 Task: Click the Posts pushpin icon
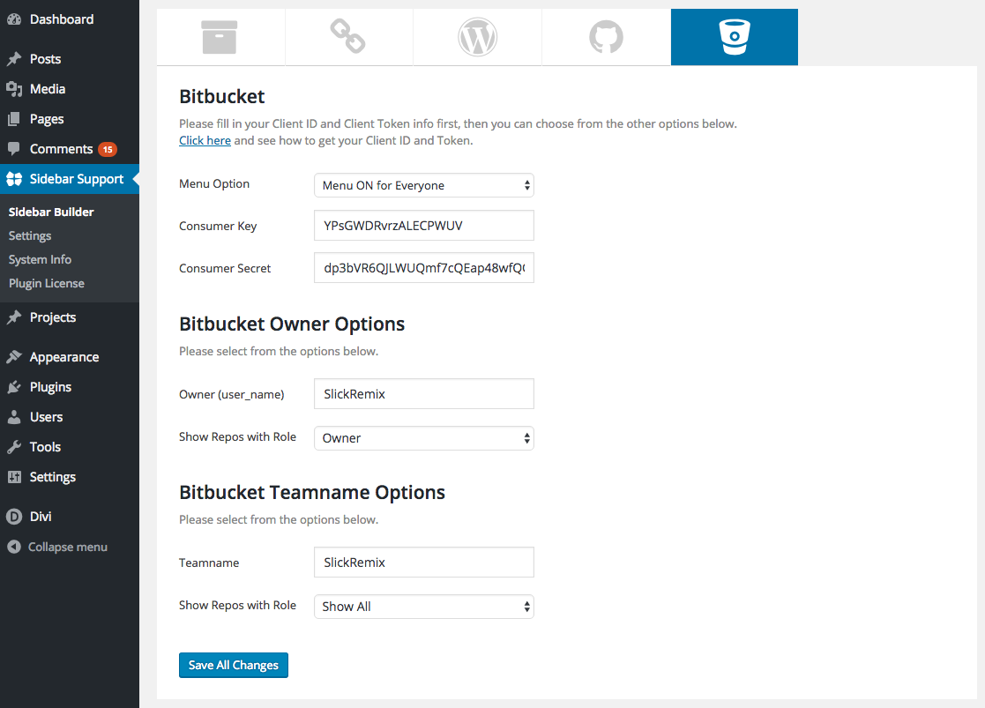(x=14, y=59)
